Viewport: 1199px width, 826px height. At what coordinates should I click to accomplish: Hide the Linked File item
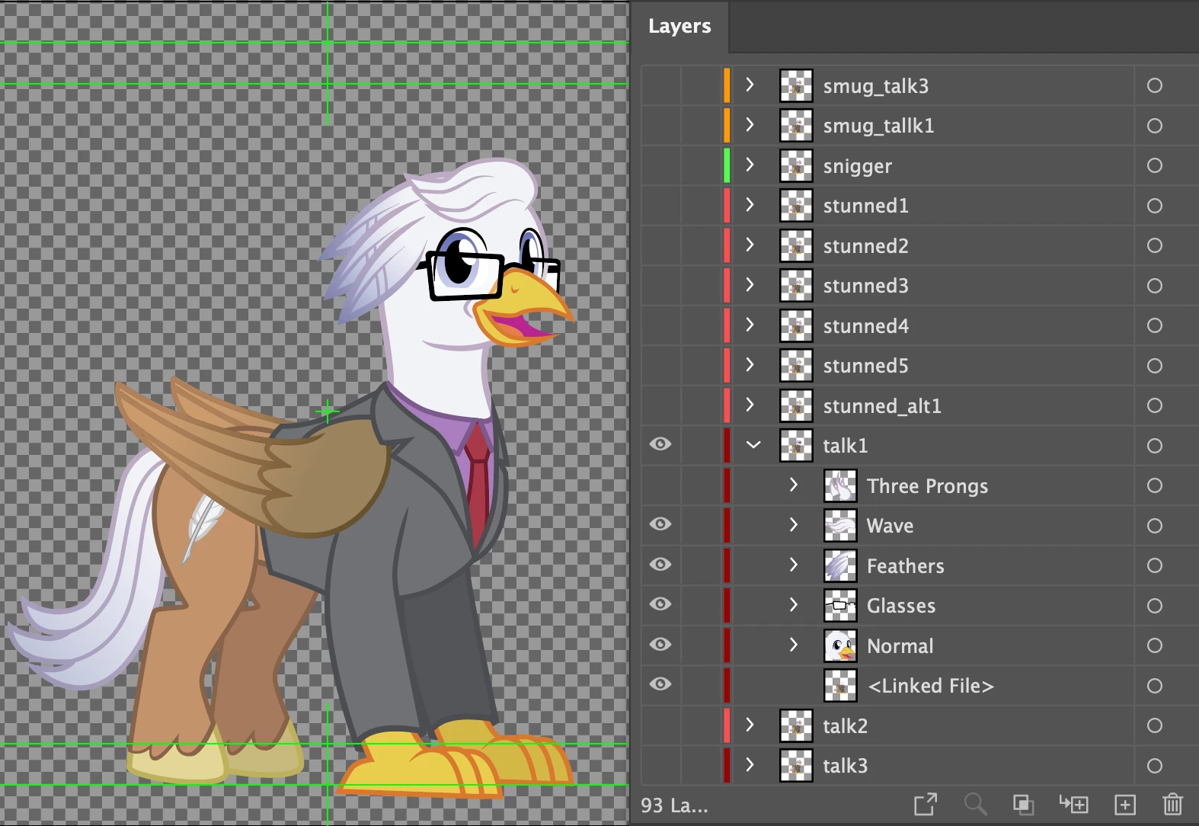tap(660, 684)
